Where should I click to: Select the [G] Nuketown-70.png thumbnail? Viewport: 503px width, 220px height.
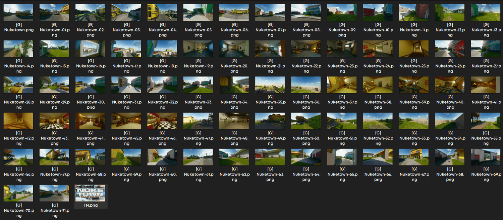pyautogui.click(x=18, y=193)
